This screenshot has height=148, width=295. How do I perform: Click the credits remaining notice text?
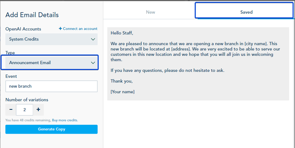point(28,120)
